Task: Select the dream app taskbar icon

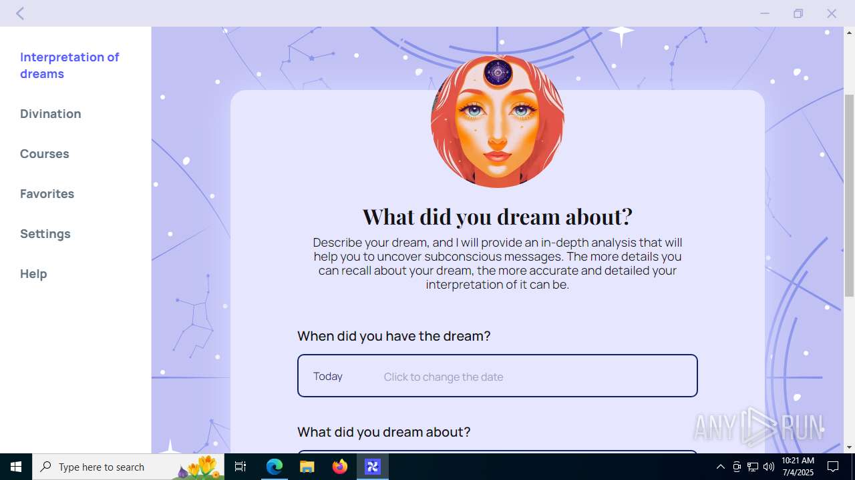Action: click(x=373, y=467)
